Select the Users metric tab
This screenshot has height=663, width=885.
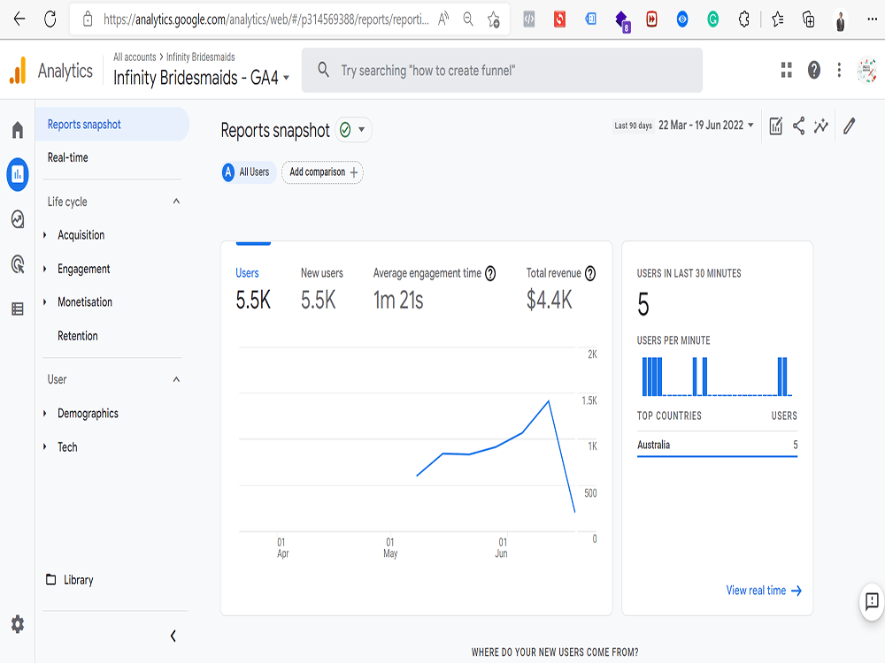(252, 289)
